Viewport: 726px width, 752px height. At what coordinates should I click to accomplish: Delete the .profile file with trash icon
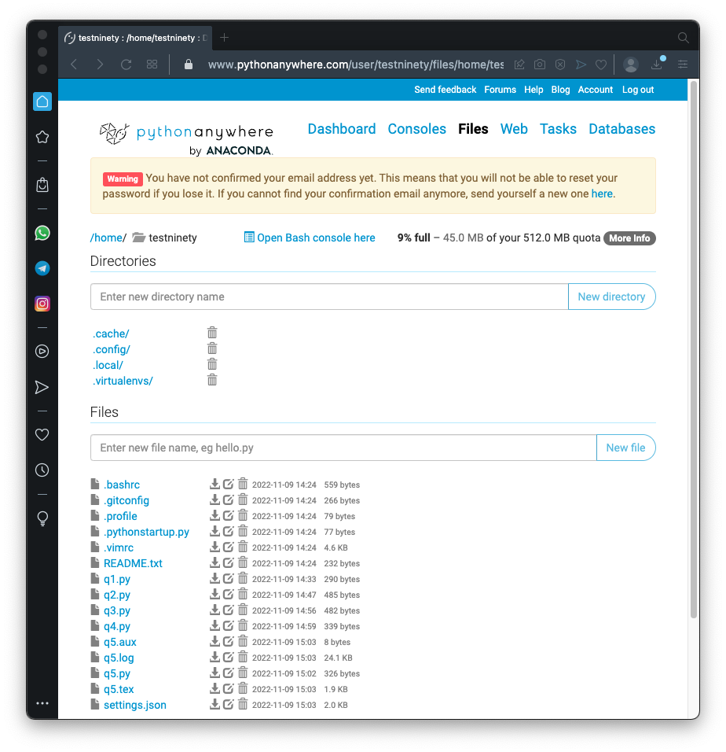tap(243, 515)
